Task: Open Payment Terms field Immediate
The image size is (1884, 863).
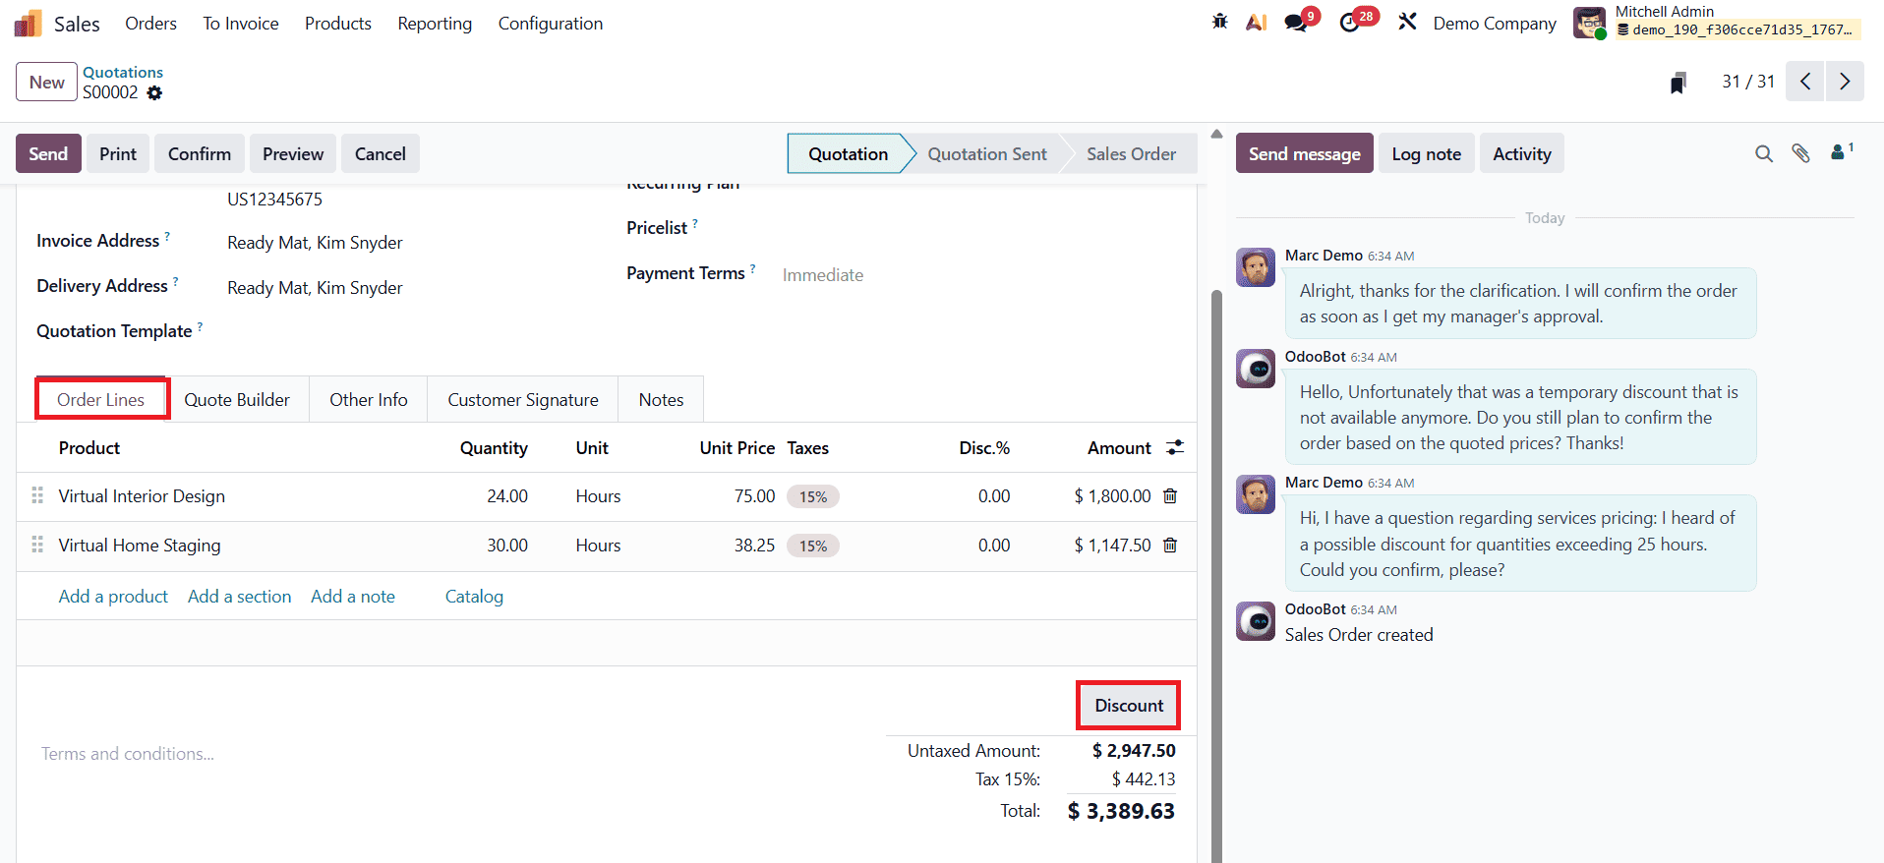Action: (x=823, y=275)
